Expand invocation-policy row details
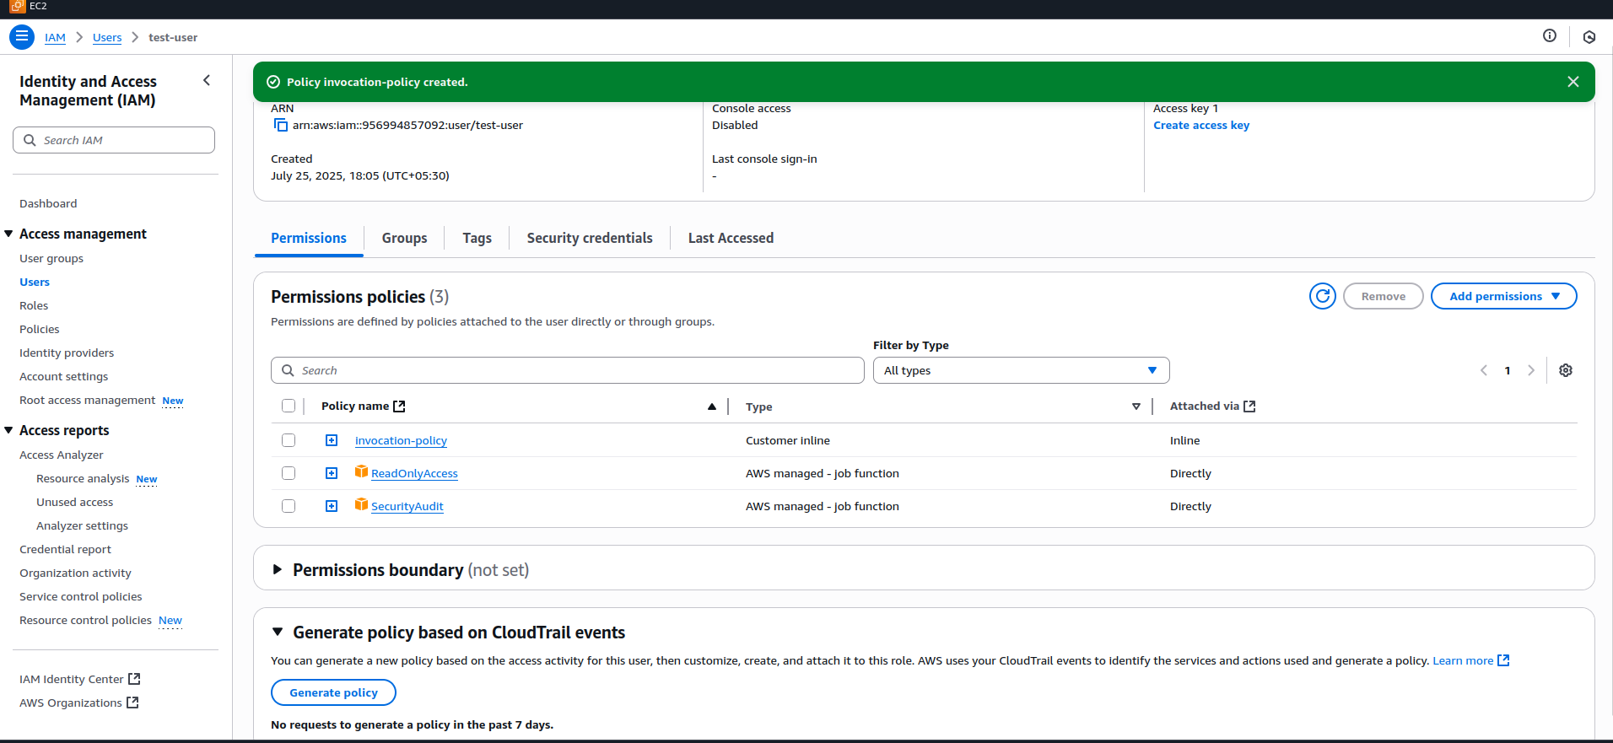Image resolution: width=1613 pixels, height=743 pixels. coord(332,440)
